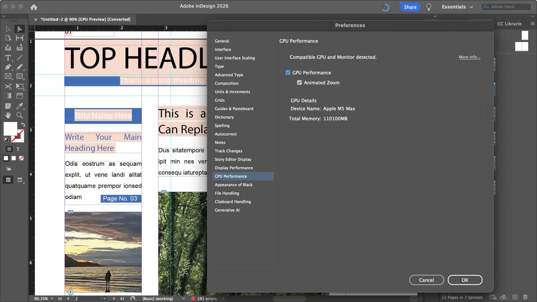This screenshot has height=302, width=537.
Task: Select the Type tool
Action: point(8,58)
